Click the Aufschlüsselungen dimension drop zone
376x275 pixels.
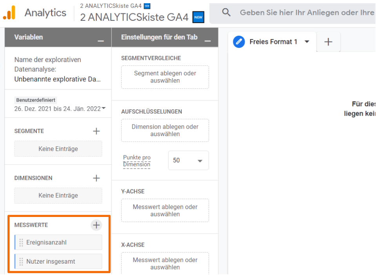[x=165, y=130]
